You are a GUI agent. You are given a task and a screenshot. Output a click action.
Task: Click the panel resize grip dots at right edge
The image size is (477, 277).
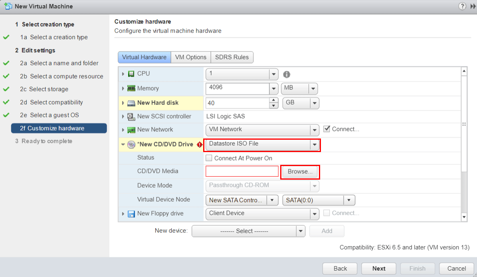(464, 124)
